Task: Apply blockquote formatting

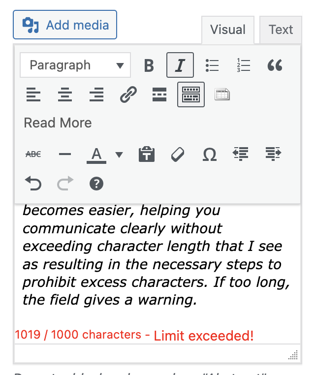Action: (x=275, y=65)
